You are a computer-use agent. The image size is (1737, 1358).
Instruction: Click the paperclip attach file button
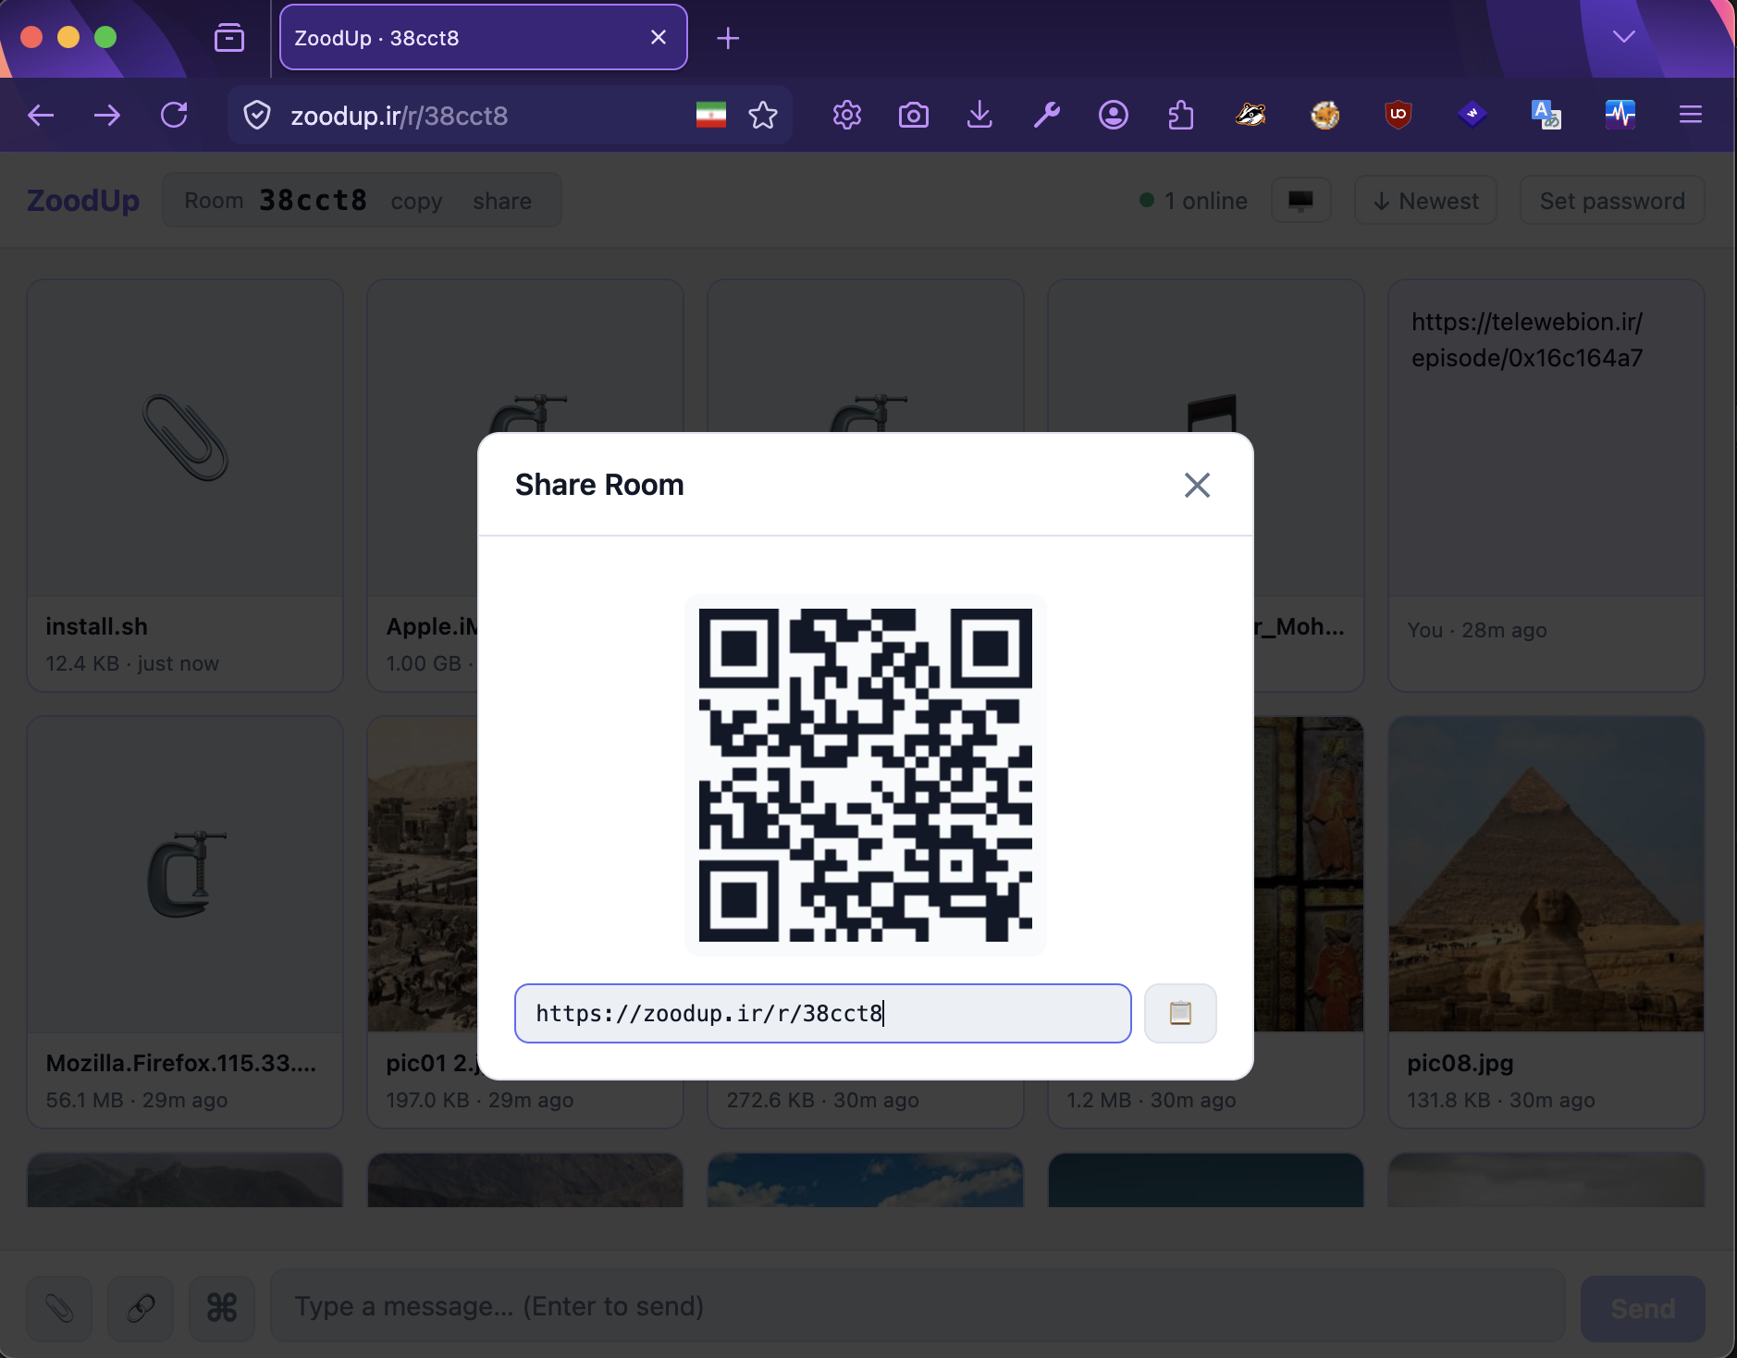[59, 1308]
